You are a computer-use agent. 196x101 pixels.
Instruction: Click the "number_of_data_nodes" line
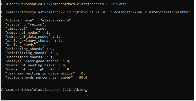pos(33,37)
